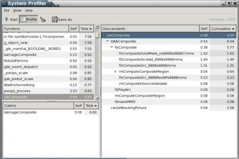The width and height of the screenshot is (239, 159).
Task: Select damageComposite in Callers list
Action: click(x=51, y=112)
